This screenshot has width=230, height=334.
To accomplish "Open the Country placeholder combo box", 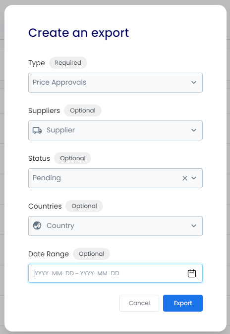I will tap(115, 226).
